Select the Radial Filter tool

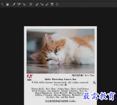pyautogui.click(x=57, y=4)
